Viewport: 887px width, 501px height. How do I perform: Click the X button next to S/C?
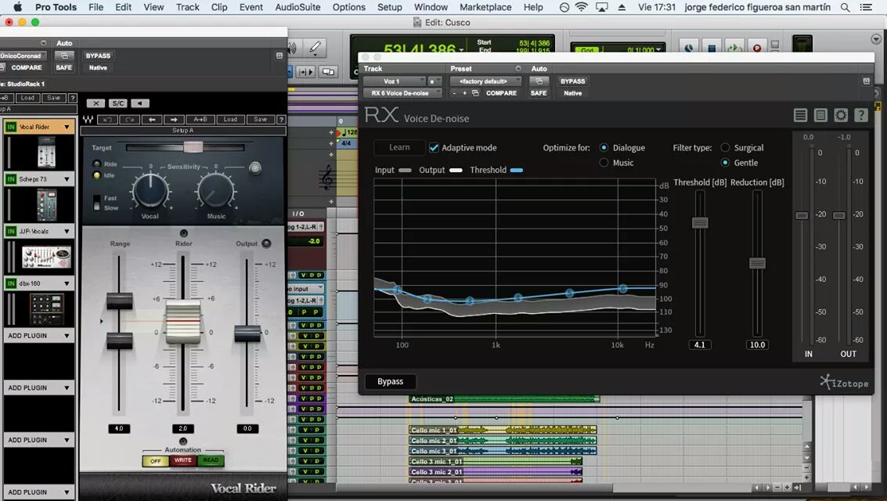click(x=96, y=103)
